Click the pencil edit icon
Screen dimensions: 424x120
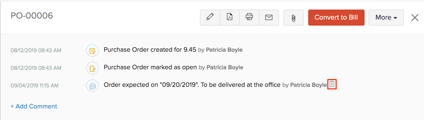pyautogui.click(x=210, y=17)
